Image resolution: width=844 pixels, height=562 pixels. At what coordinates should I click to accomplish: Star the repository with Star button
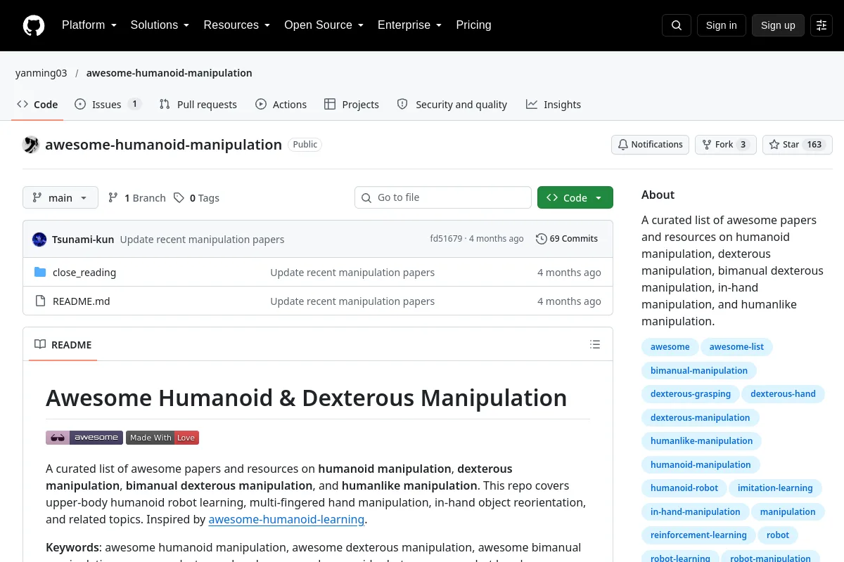(798, 145)
